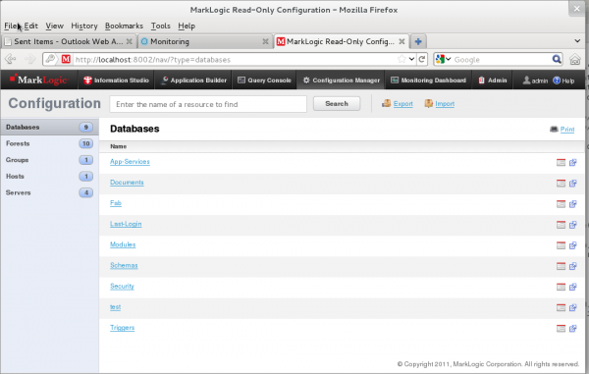The width and height of the screenshot is (589, 374).
Task: Click the MarkLogic logo
Action: pos(38,80)
